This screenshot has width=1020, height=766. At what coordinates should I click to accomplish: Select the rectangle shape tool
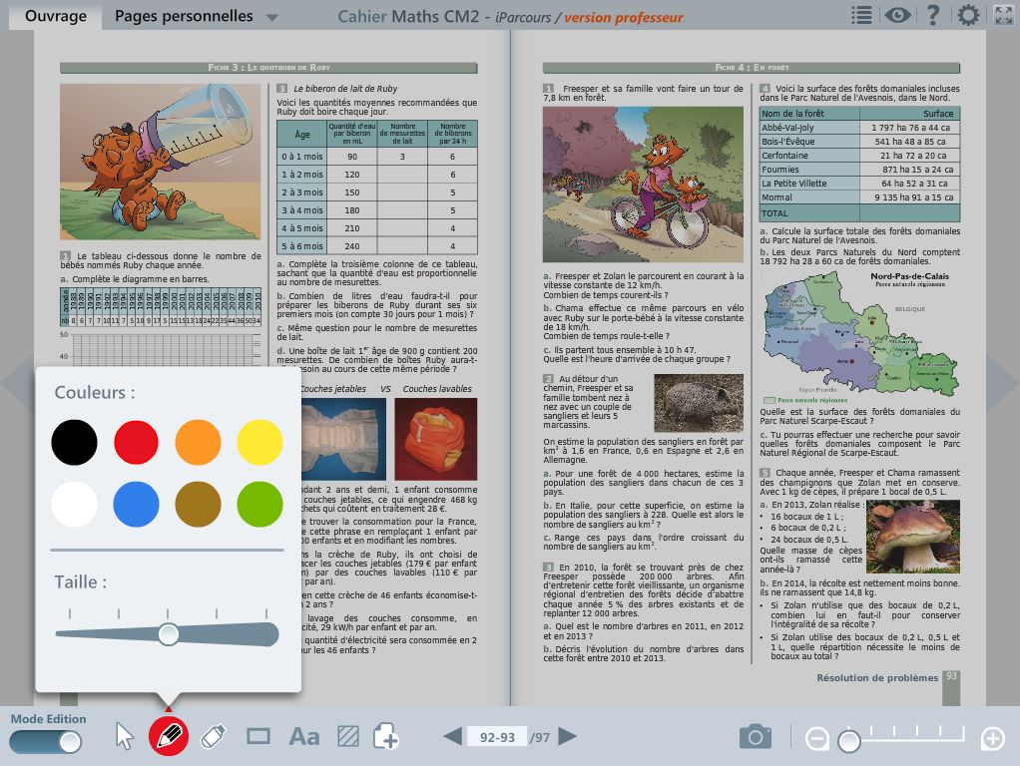[x=258, y=736]
